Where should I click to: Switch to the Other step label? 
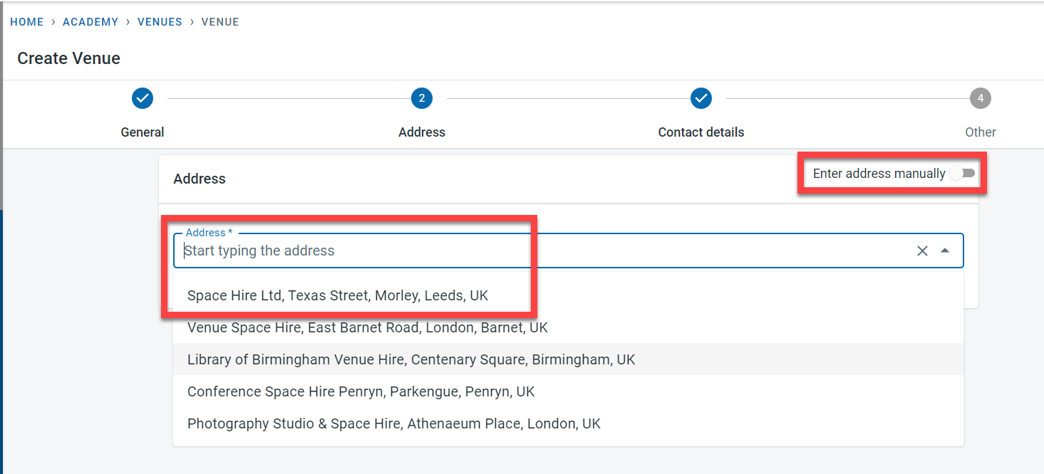click(x=981, y=132)
